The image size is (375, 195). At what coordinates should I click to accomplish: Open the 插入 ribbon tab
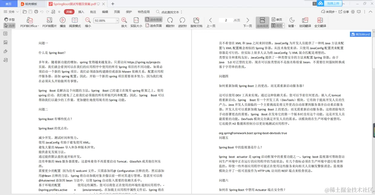tap(81, 12)
